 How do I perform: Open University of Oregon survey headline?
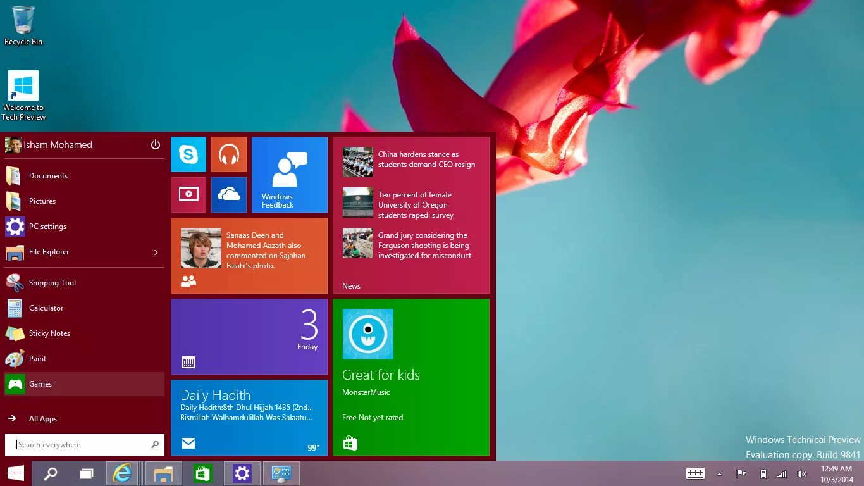click(416, 205)
